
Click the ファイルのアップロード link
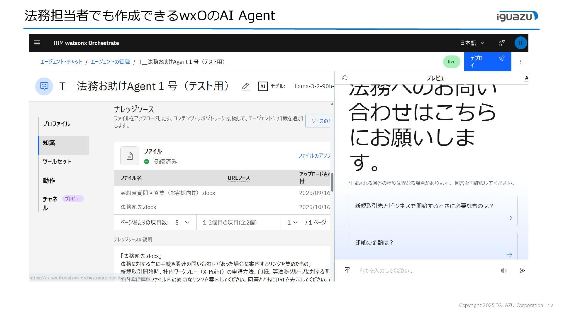click(x=314, y=156)
